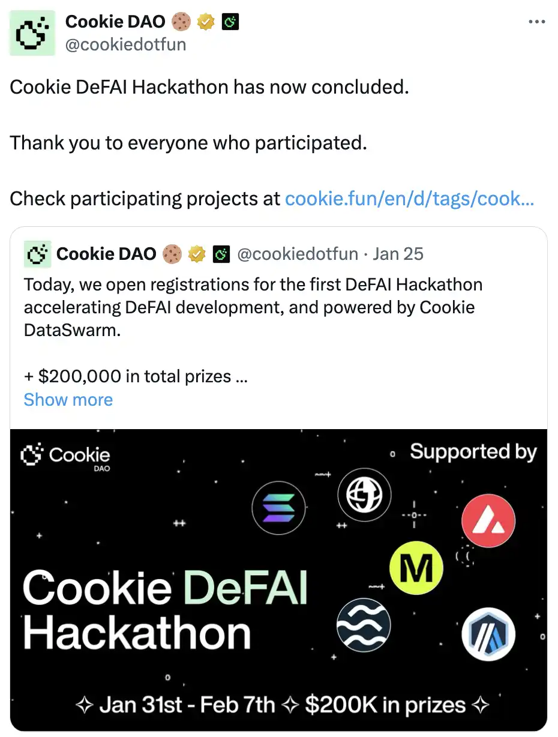
Task: Click the Cookie DAO display name at top
Action: click(115, 22)
